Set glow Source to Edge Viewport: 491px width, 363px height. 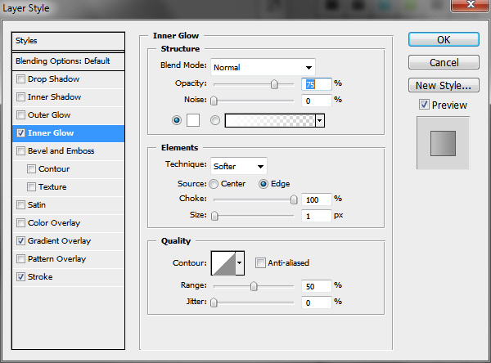pos(264,184)
